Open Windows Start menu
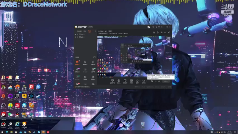The image size is (238, 134). (x=2, y=132)
